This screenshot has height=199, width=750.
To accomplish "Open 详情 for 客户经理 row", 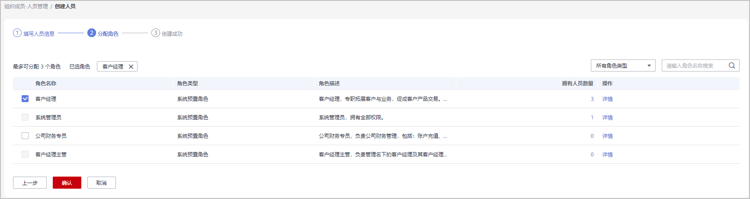I will pos(607,99).
